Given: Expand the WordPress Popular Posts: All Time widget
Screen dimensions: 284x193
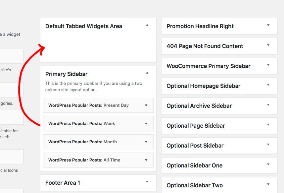Looking at the screenshot, I should pyautogui.click(x=146, y=160).
